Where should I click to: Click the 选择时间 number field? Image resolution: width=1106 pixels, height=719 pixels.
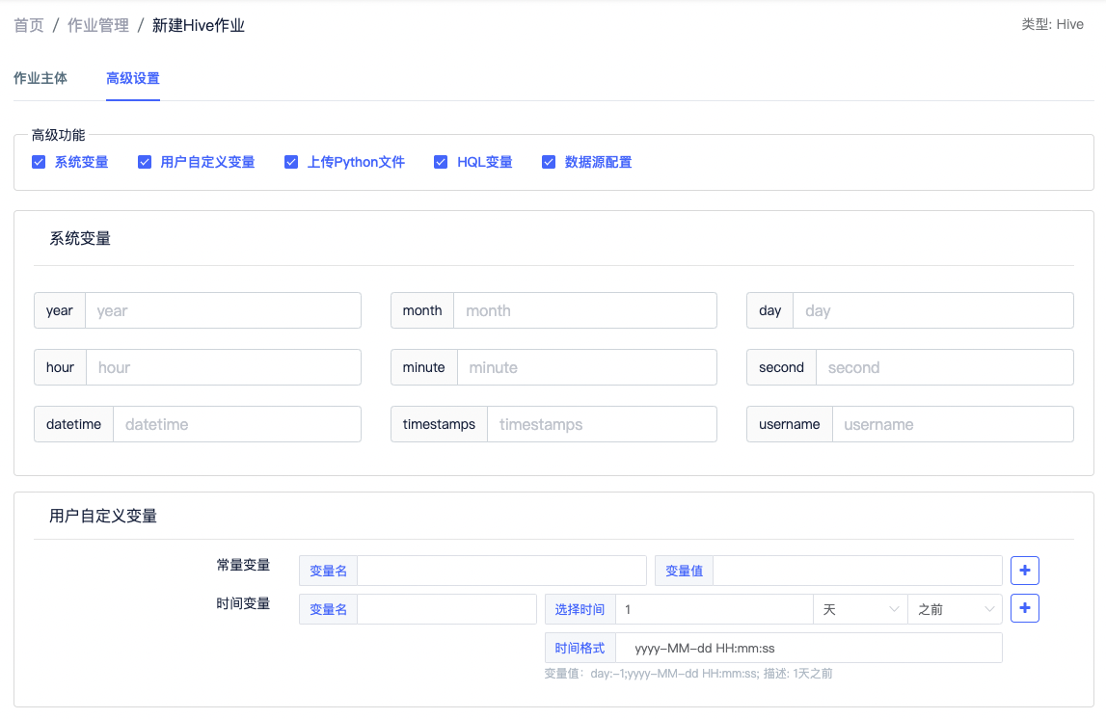coord(715,609)
